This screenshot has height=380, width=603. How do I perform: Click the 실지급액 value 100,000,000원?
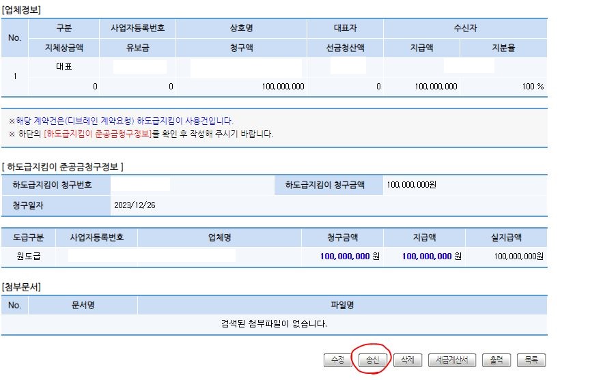coord(518,257)
